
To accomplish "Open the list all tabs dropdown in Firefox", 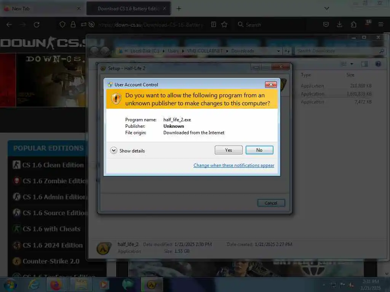I will [326, 8].
